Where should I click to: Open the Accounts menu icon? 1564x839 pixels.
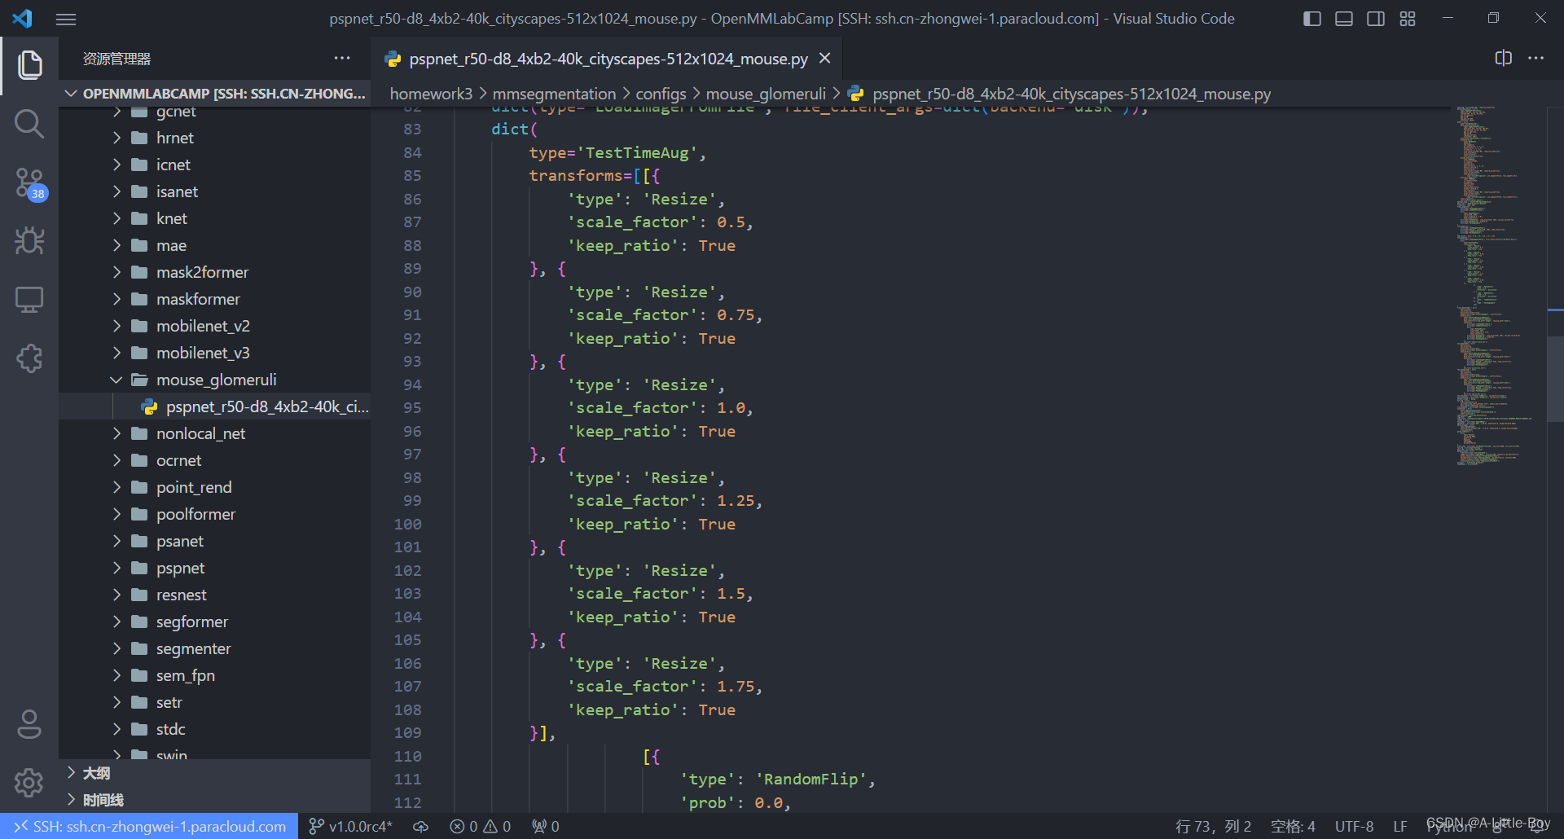[x=29, y=724]
